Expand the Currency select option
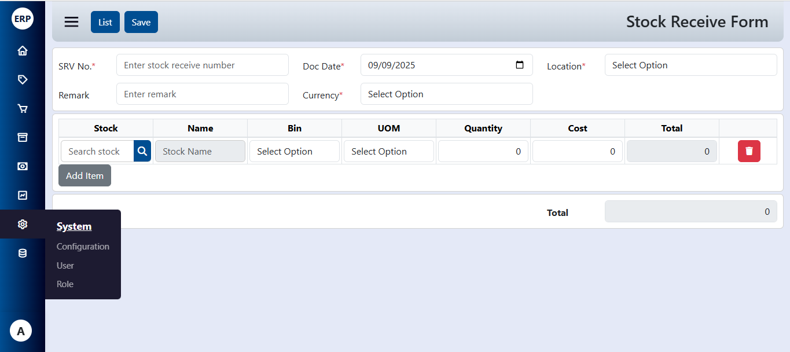The image size is (790, 352). click(x=446, y=94)
